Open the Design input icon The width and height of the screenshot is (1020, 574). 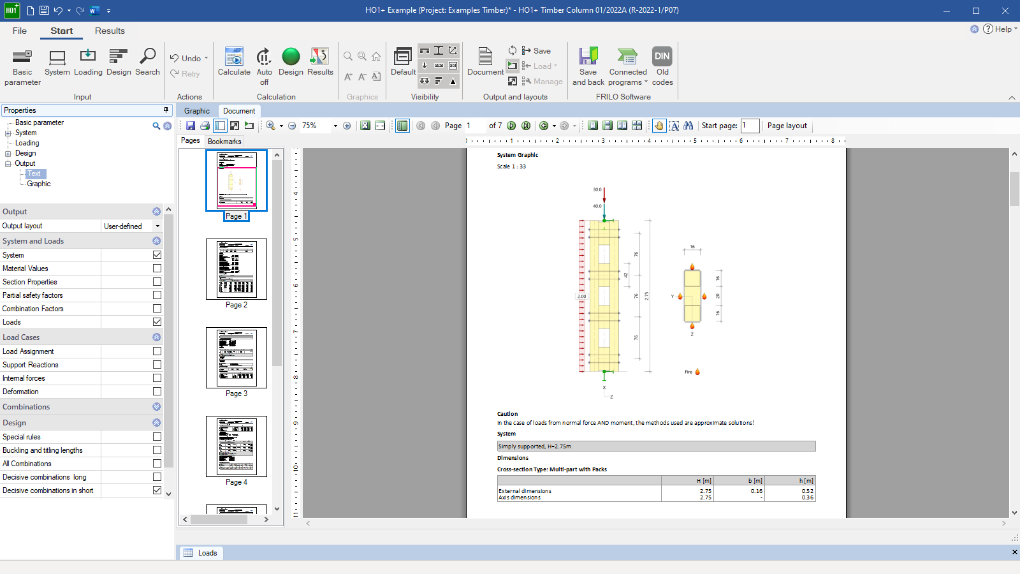[119, 63]
